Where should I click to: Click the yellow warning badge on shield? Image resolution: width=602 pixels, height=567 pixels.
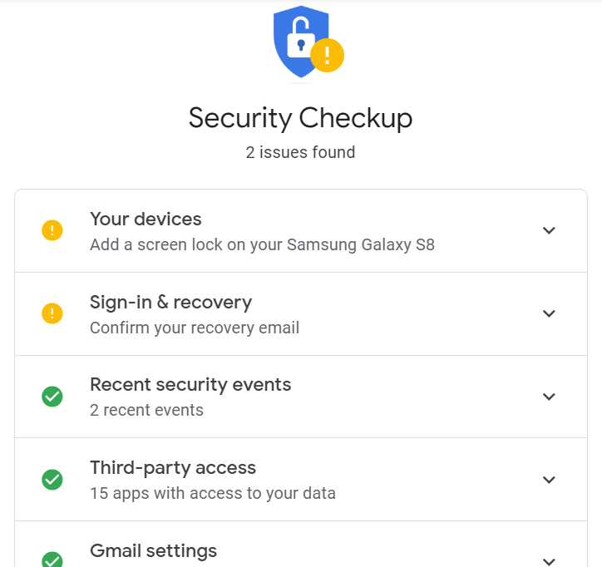coord(327,56)
